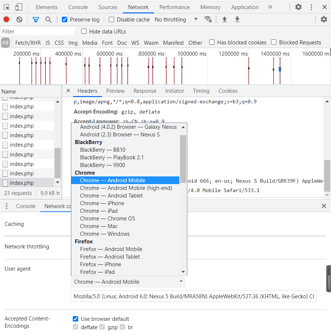
Task: Open the Sources tab
Action: coord(108,7)
